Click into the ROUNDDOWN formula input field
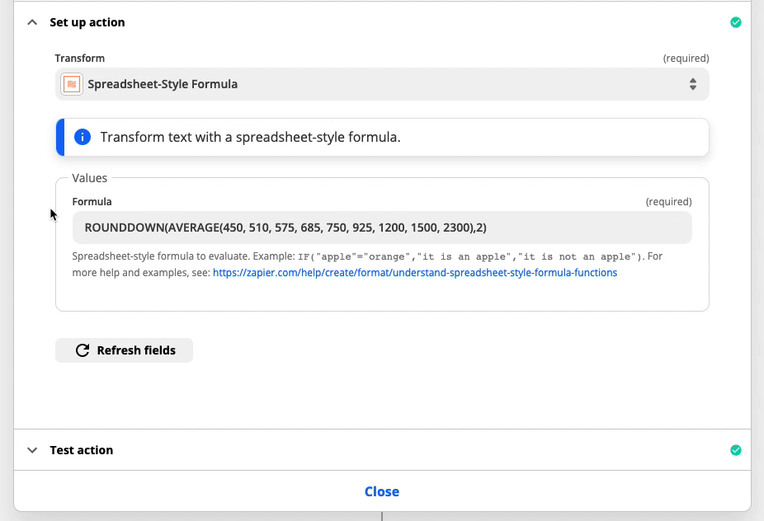764x521 pixels. pyautogui.click(x=382, y=228)
